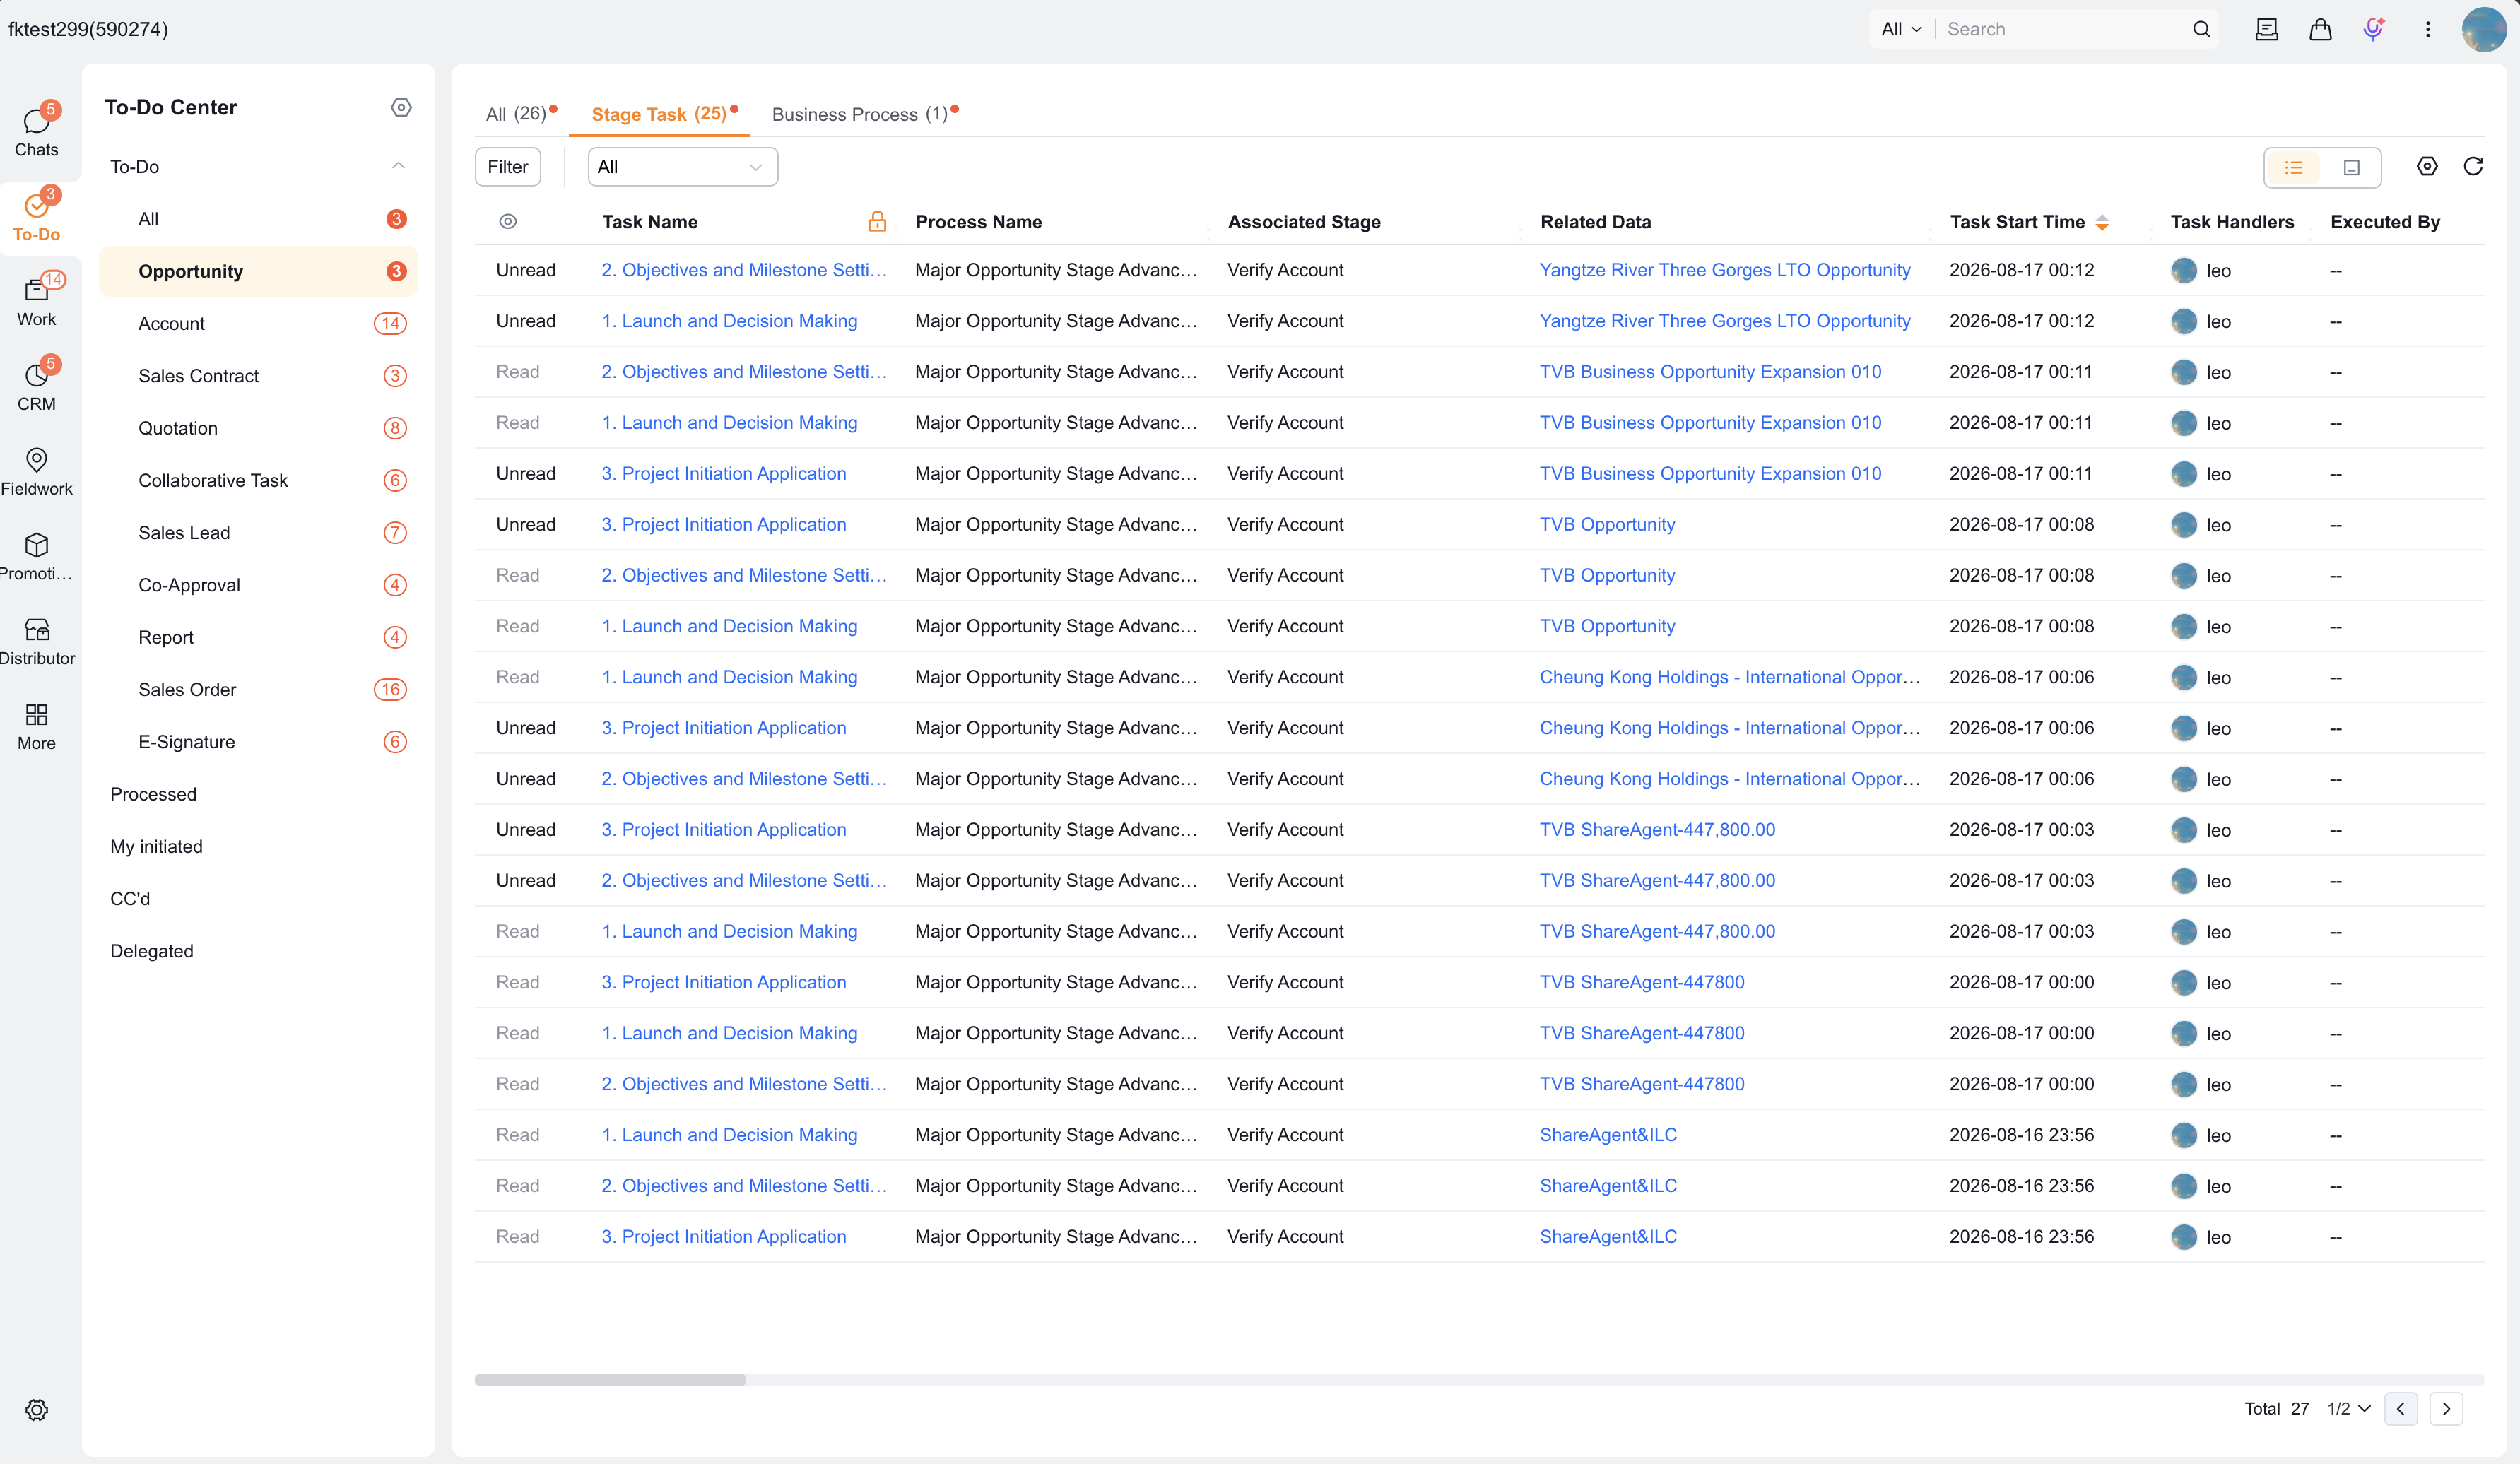Switch to Stage Task (25) tab
Image resolution: width=2520 pixels, height=1464 pixels.
tap(659, 114)
